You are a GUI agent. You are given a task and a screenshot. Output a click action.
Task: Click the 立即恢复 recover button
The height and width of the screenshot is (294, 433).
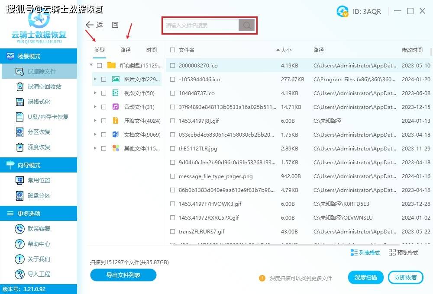pos(406,278)
